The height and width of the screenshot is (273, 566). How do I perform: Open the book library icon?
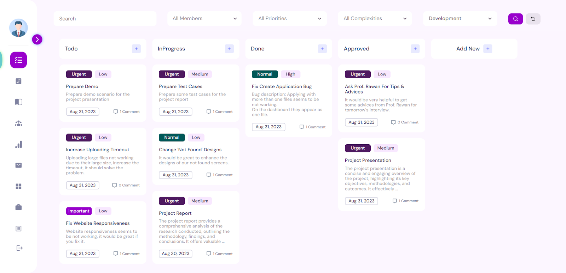18,102
